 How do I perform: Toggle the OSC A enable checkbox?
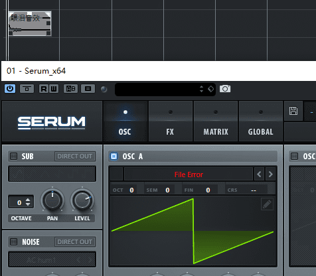coord(114,157)
